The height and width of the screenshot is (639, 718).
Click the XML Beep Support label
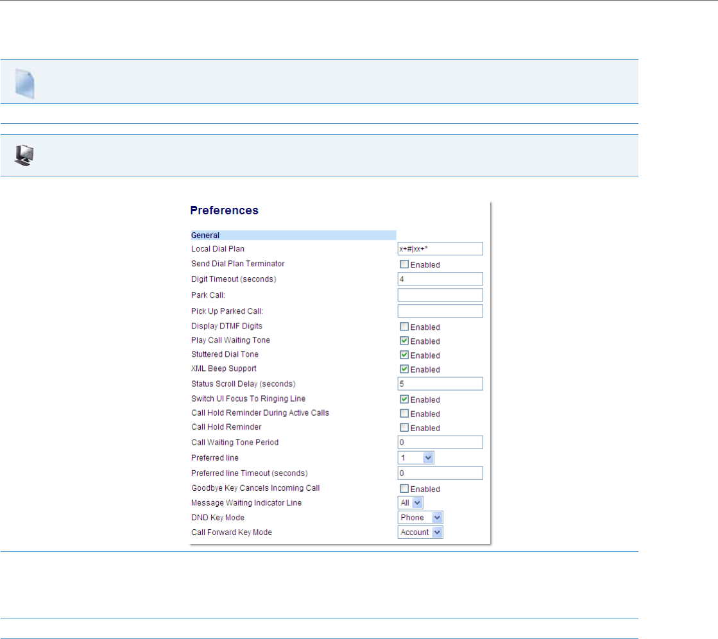point(224,368)
